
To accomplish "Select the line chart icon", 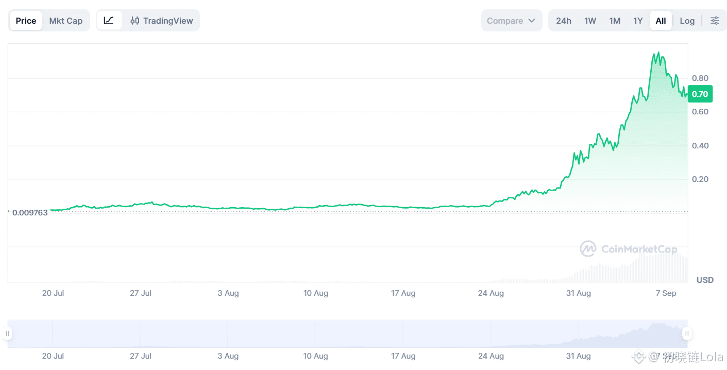I will [x=109, y=21].
